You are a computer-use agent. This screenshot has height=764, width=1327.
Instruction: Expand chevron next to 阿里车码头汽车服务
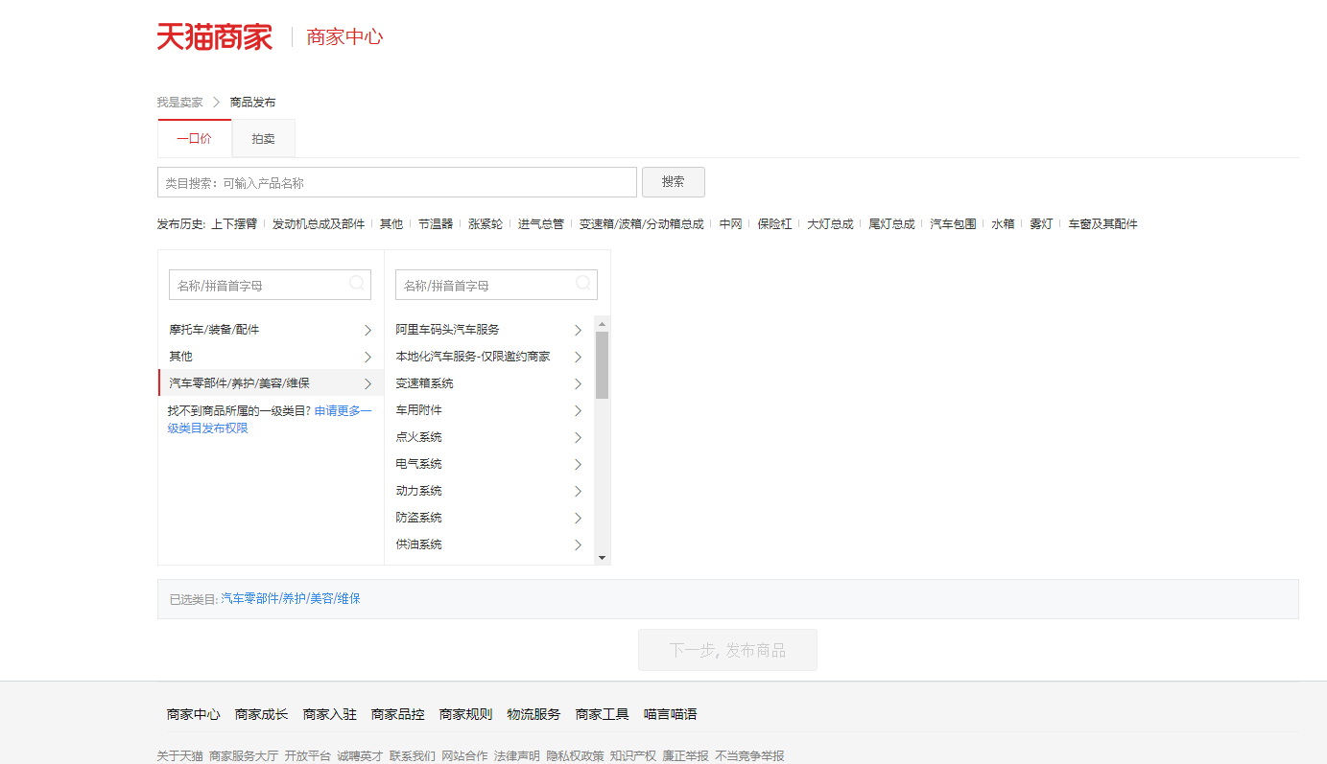coord(579,330)
